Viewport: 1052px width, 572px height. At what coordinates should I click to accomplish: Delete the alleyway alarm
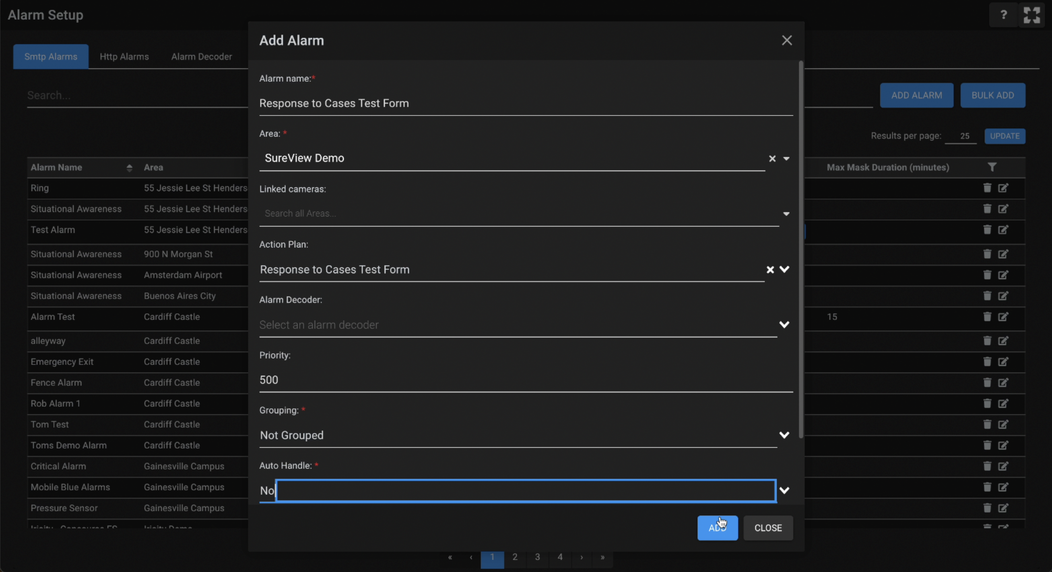tap(987, 341)
